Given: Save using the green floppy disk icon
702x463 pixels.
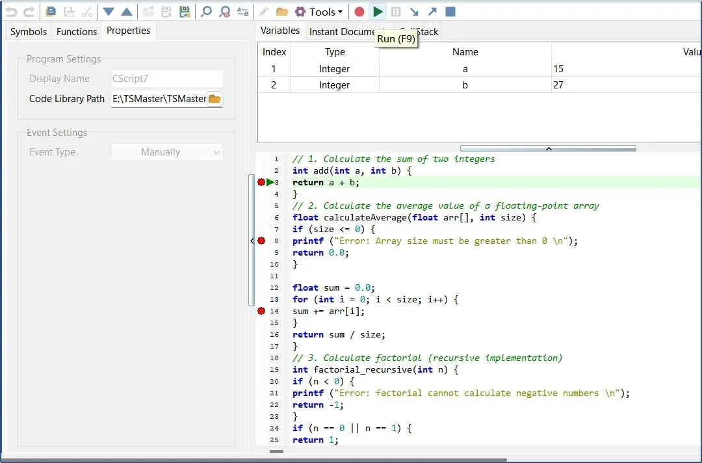Looking at the screenshot, I should [x=185, y=12].
